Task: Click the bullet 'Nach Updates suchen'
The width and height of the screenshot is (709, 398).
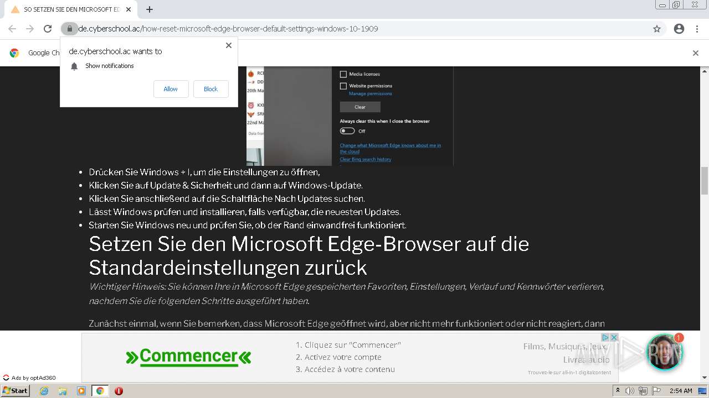Action: coord(227,198)
